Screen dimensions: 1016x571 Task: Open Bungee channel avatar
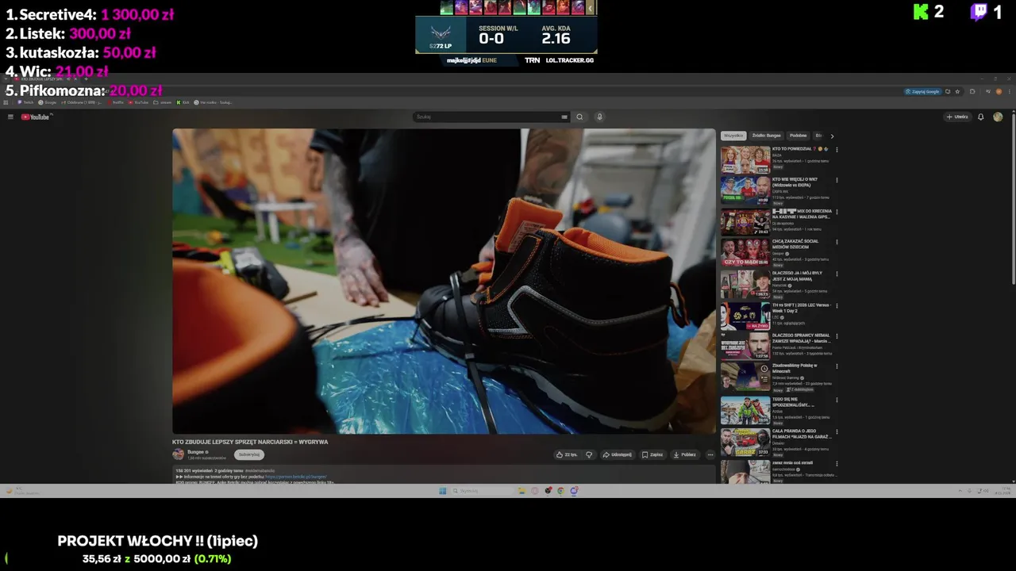pos(178,454)
